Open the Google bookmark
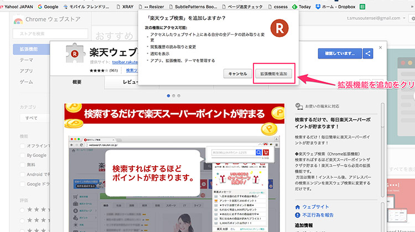The image size is (415, 232). 48,7
